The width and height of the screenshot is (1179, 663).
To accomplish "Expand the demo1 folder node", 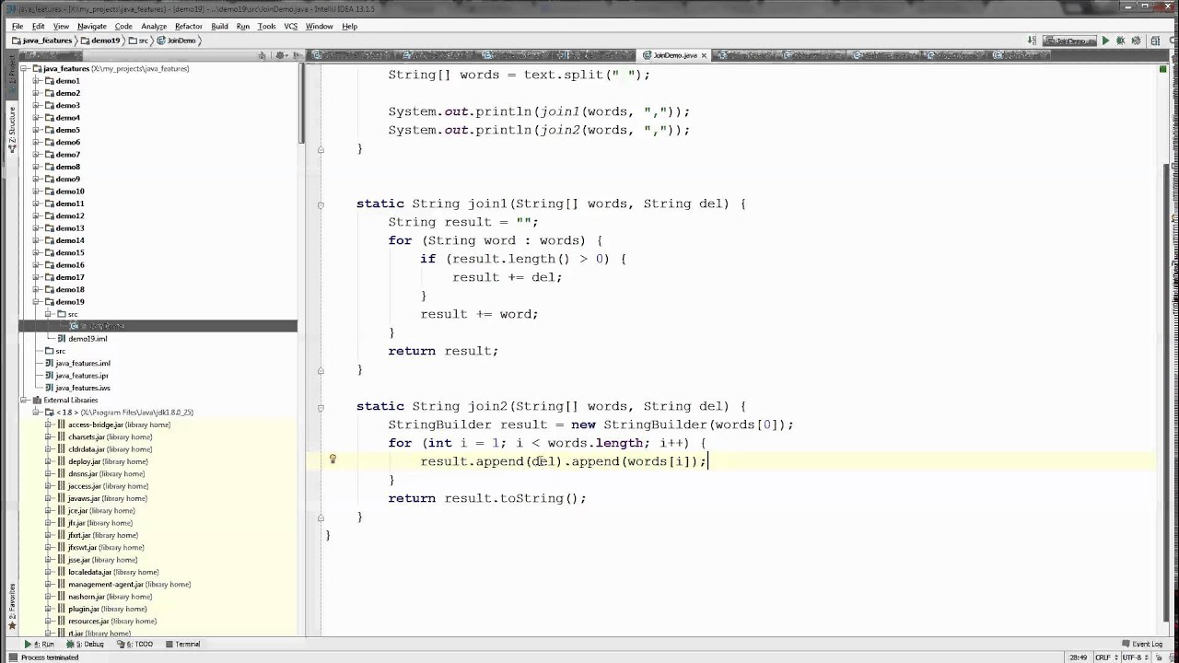I will [x=36, y=81].
